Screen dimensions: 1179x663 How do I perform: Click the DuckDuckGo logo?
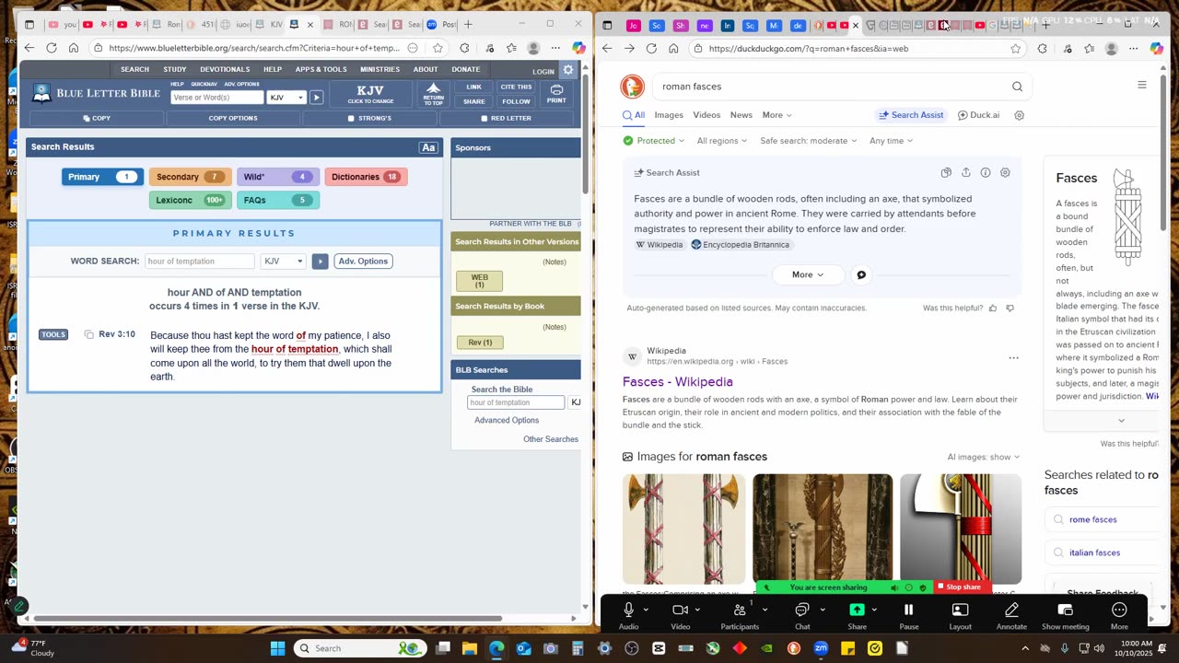(632, 87)
